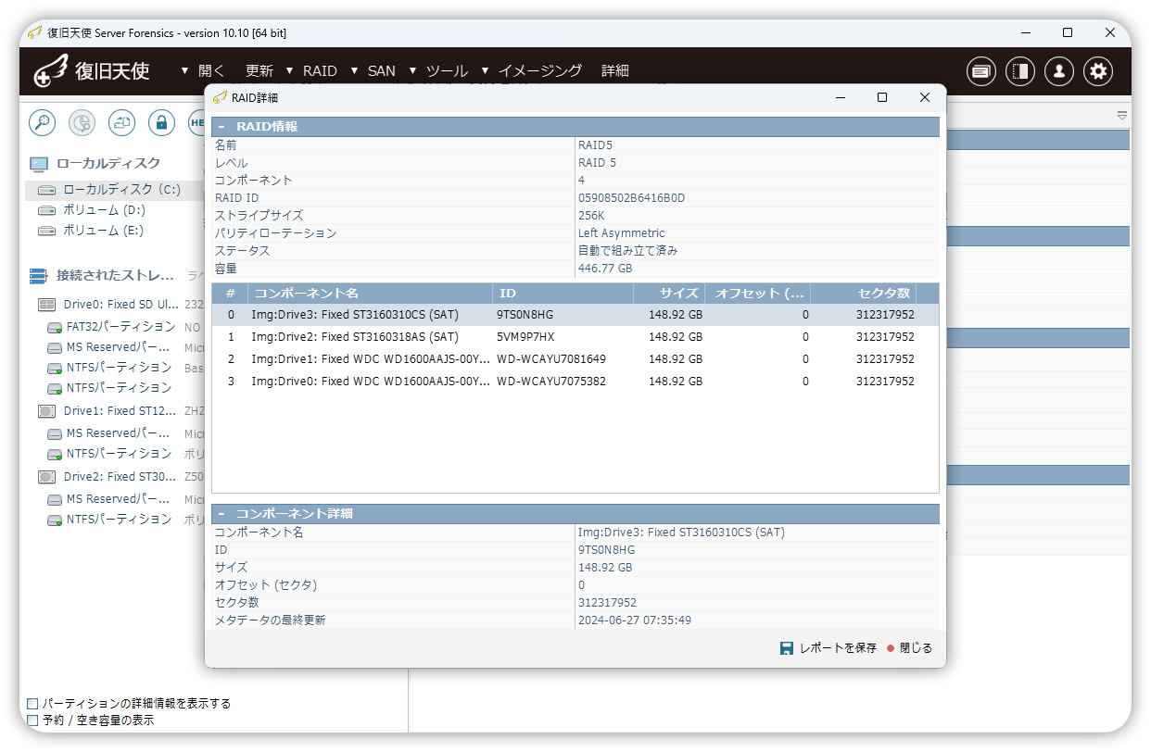Sort by オフセット column header
The width and height of the screenshot is (1151, 752).
758,294
